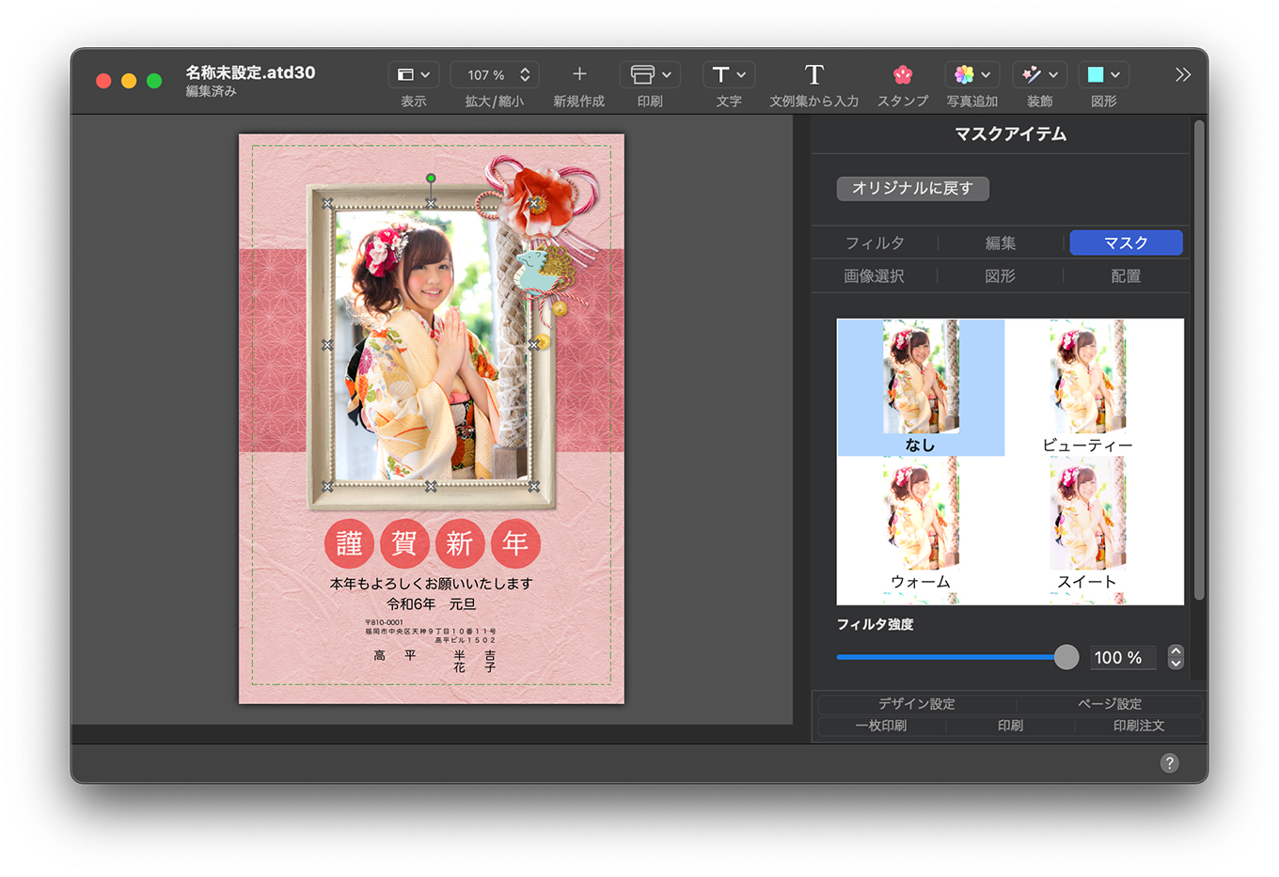Open the 表示 dropdown chevron

coord(425,74)
